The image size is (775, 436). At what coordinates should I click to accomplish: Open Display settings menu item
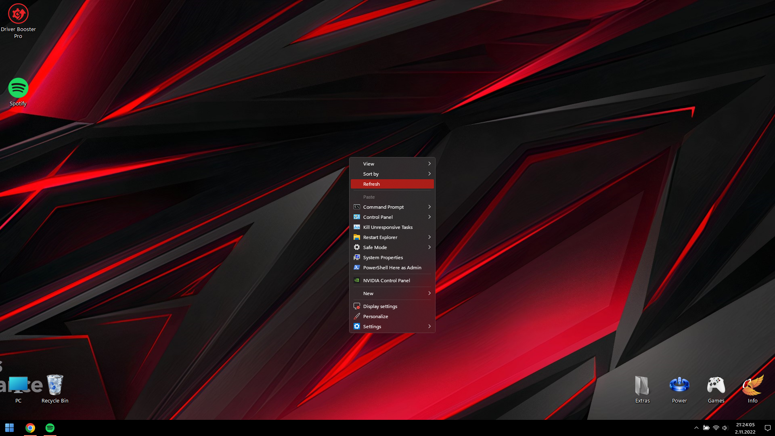(x=380, y=306)
